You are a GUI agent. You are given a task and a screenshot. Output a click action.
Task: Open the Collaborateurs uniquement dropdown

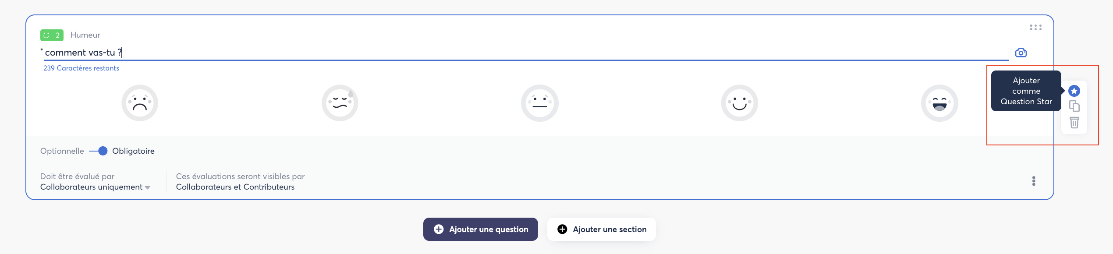point(95,187)
